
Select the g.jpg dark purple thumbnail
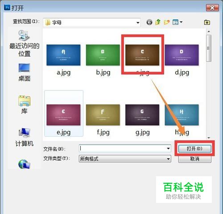click(142, 115)
